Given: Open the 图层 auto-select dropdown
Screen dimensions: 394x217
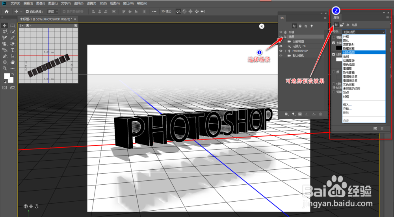Looking at the screenshot, I should (52, 11).
